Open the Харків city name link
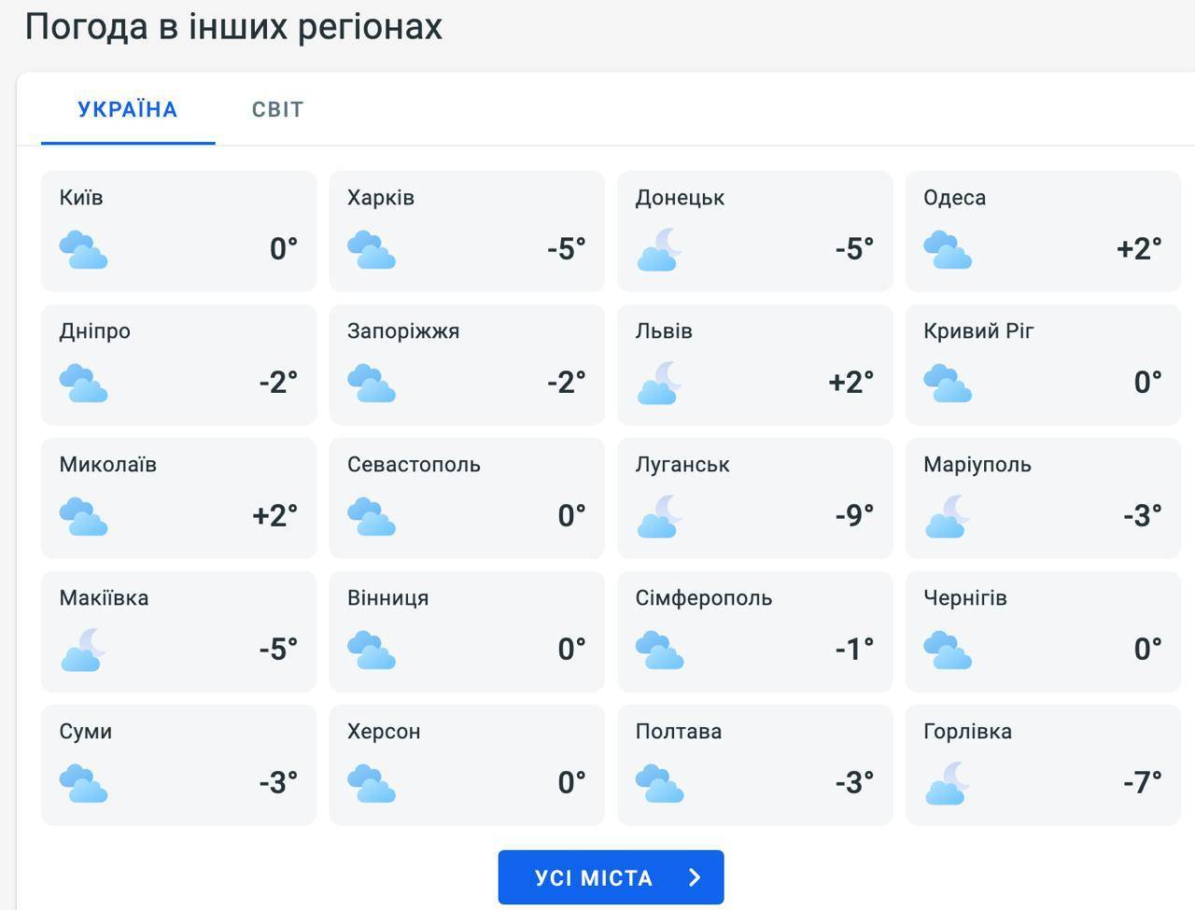This screenshot has width=1195, height=910. point(381,198)
